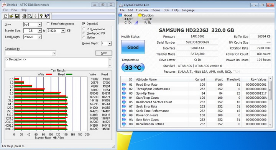
Task: Click status orb for Seek Error Rate
Action: 124,106
